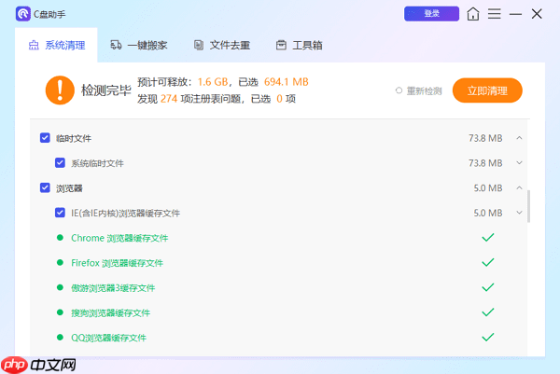Click the C盘助手 app logo icon

tap(23, 14)
